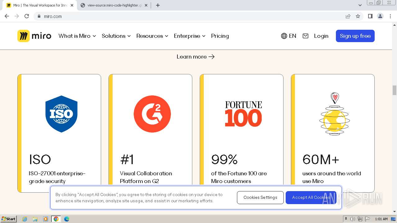Click the globe language icon
This screenshot has height=223, width=397.
(x=284, y=36)
